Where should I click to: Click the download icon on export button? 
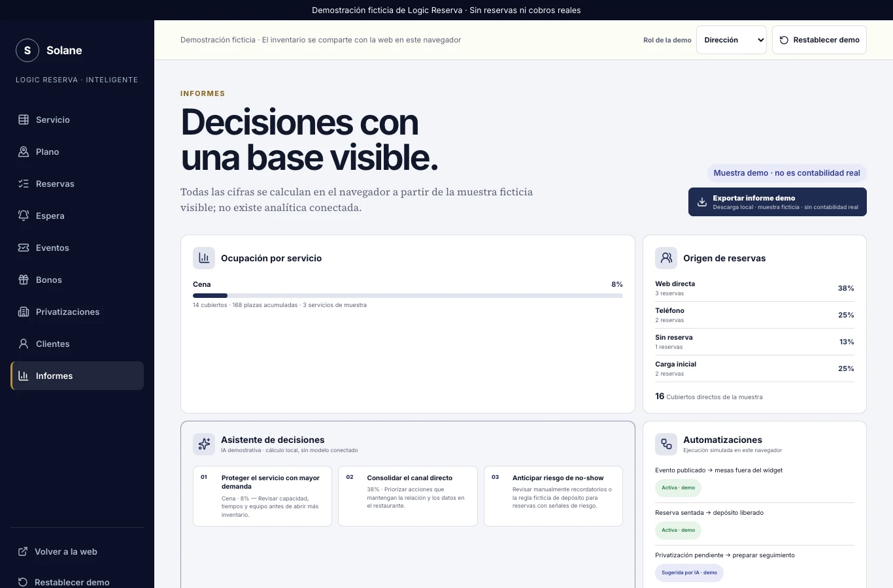pos(702,202)
